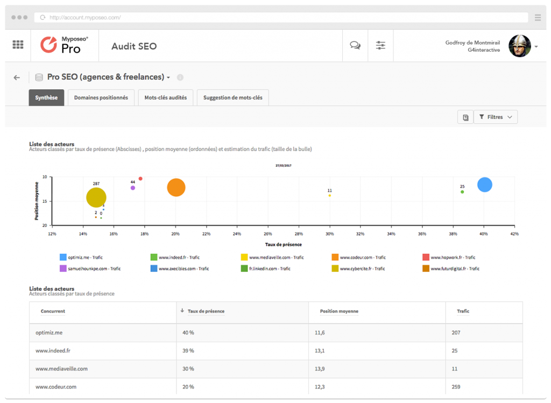Click the user avatar picture
Image resolution: width=551 pixels, height=403 pixels.
point(519,46)
